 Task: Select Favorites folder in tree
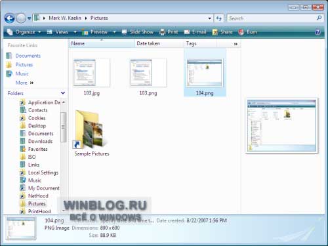pos(33,149)
